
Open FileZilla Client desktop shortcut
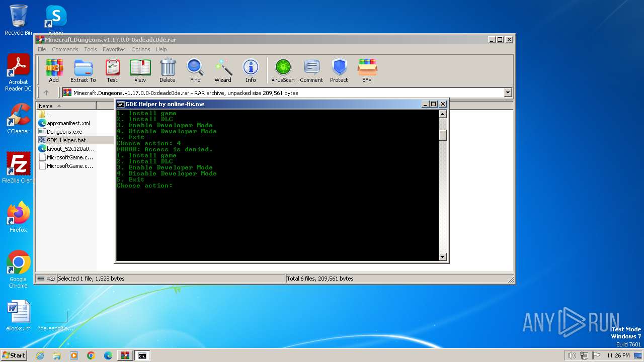point(18,168)
